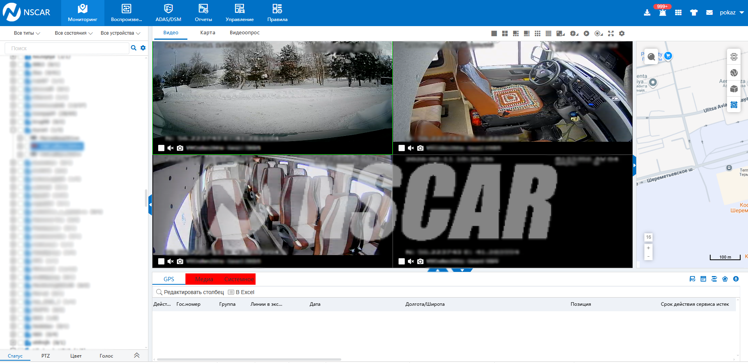Open the Мониторинг section
This screenshot has width=748, height=363.
pos(83,13)
